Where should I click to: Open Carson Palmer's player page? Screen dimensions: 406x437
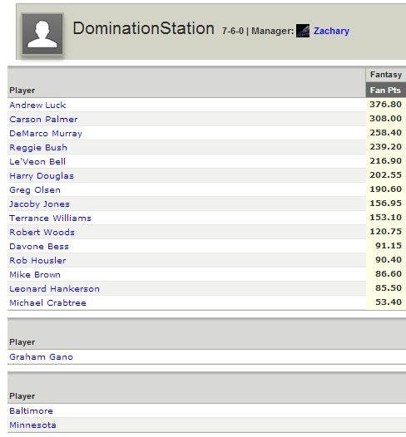43,120
